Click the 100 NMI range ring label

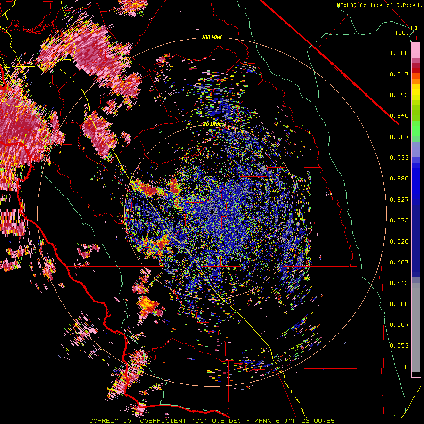pyautogui.click(x=212, y=37)
